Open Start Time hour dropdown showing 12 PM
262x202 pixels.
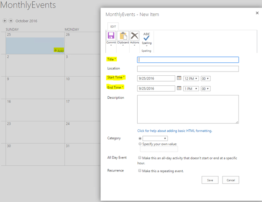(191, 79)
